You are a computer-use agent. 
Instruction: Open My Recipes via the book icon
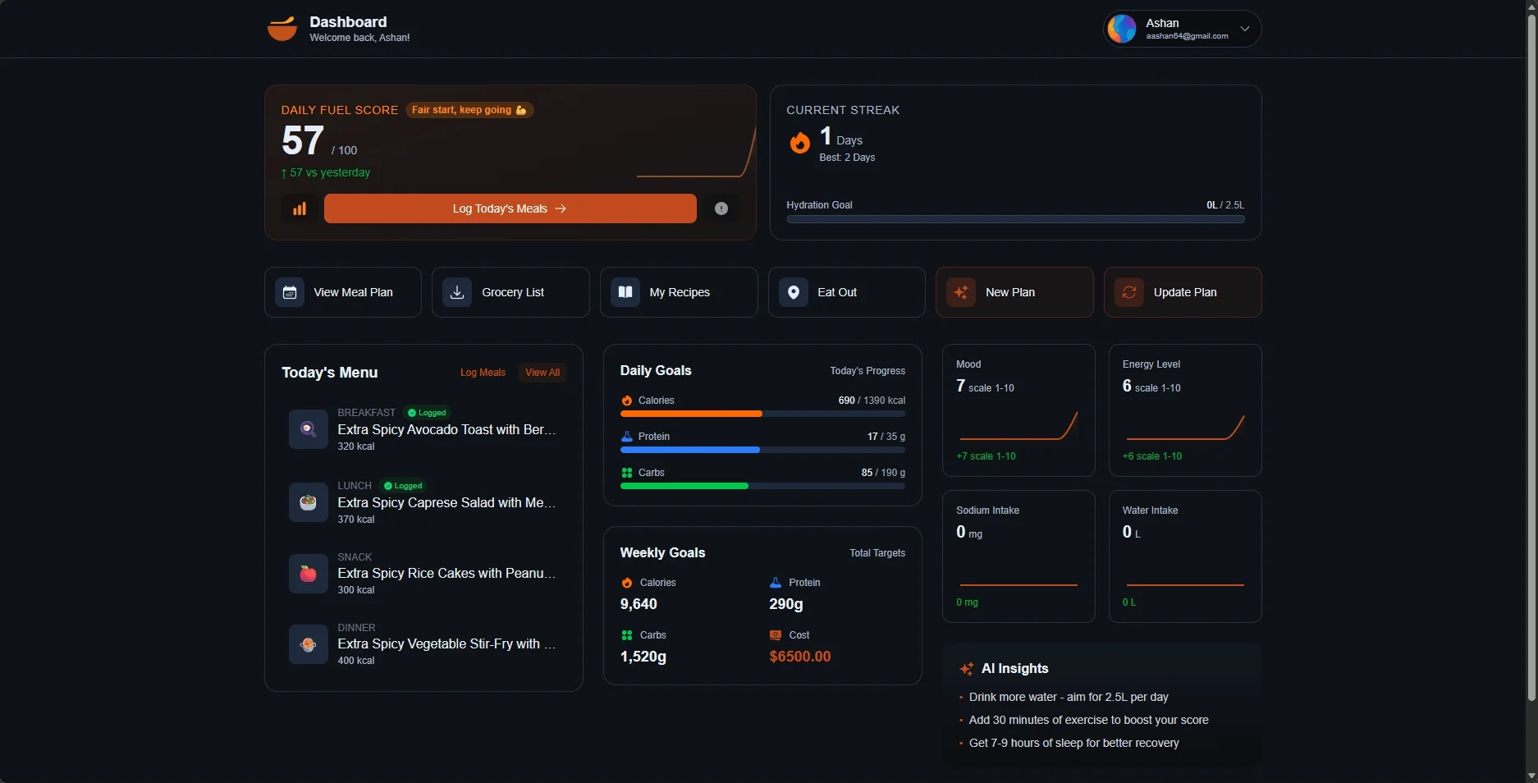(625, 292)
